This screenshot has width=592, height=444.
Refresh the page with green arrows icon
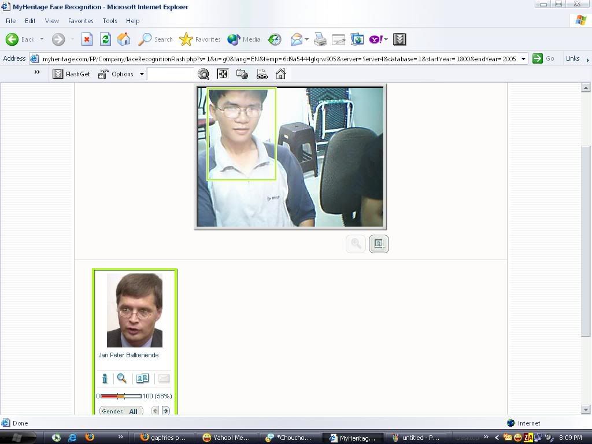click(x=105, y=39)
